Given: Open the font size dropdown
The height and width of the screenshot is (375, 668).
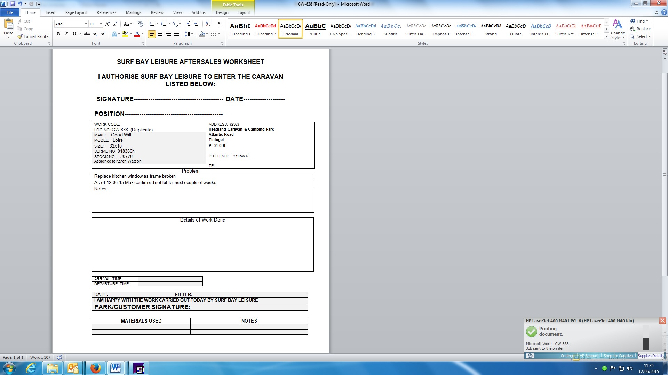Looking at the screenshot, I should coord(101,24).
